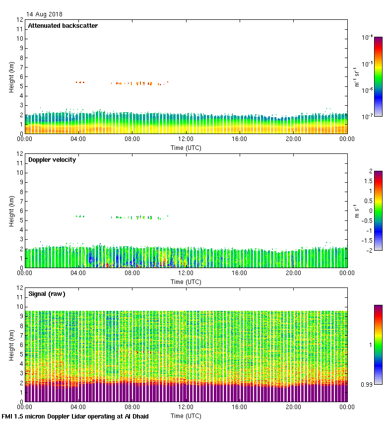Click the 16:00 tick on the Signal time axis

coord(240,408)
